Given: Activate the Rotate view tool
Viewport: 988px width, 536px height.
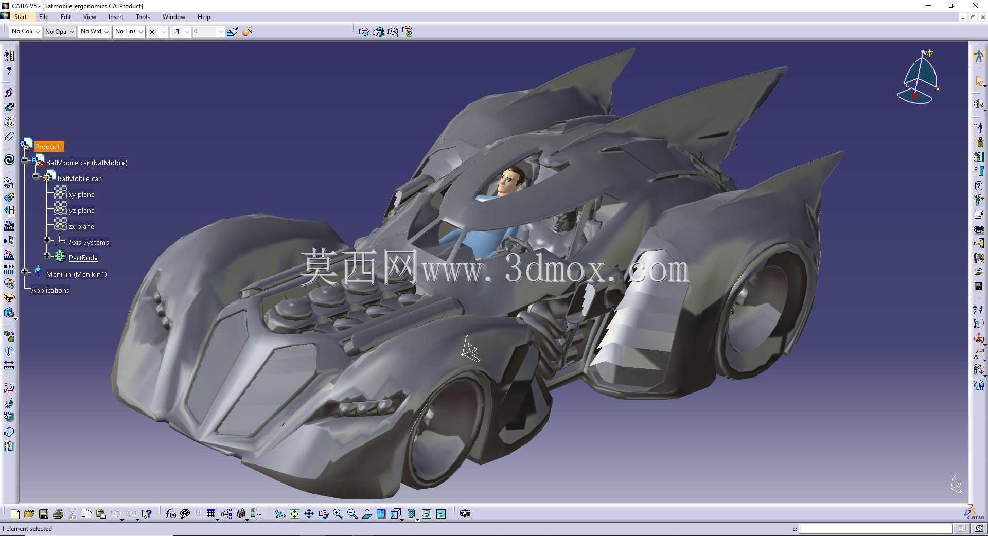Looking at the screenshot, I should [323, 514].
